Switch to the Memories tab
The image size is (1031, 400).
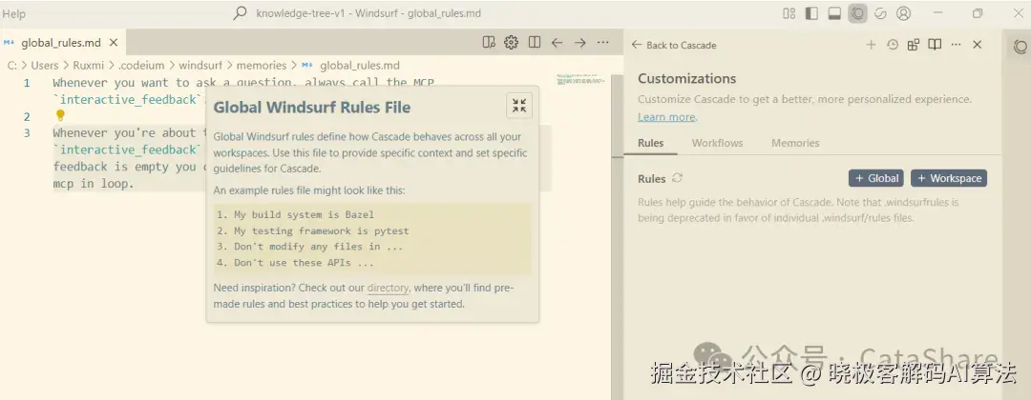tap(795, 143)
